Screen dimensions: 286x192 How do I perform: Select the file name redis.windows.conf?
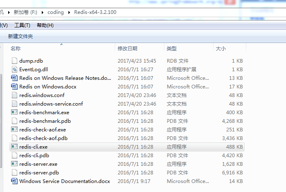tap(42, 95)
